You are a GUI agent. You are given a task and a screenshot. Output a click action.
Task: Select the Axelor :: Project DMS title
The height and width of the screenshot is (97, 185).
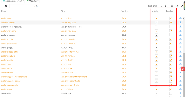coord(70,52)
